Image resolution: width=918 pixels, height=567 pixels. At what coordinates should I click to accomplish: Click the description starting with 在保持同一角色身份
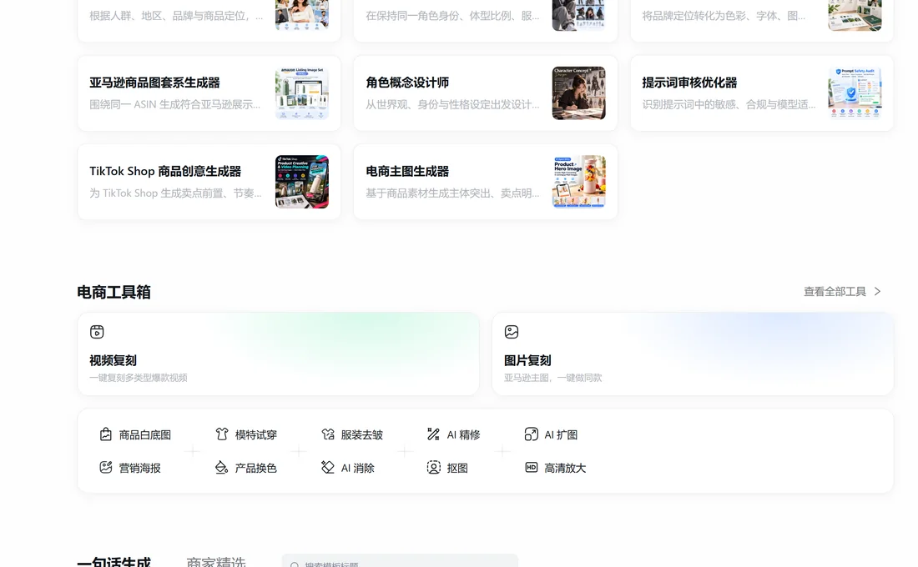click(452, 16)
